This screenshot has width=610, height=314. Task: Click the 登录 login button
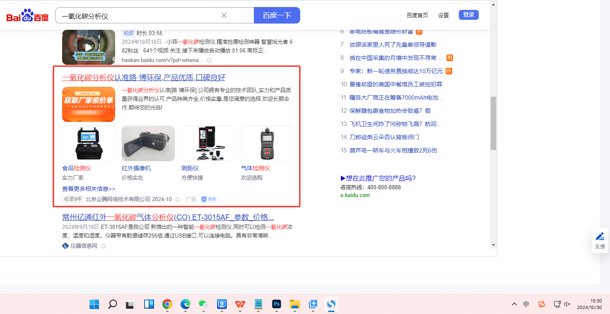(469, 15)
